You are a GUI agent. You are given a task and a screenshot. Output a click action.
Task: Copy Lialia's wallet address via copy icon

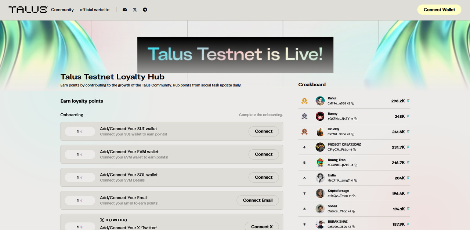click(x=355, y=180)
